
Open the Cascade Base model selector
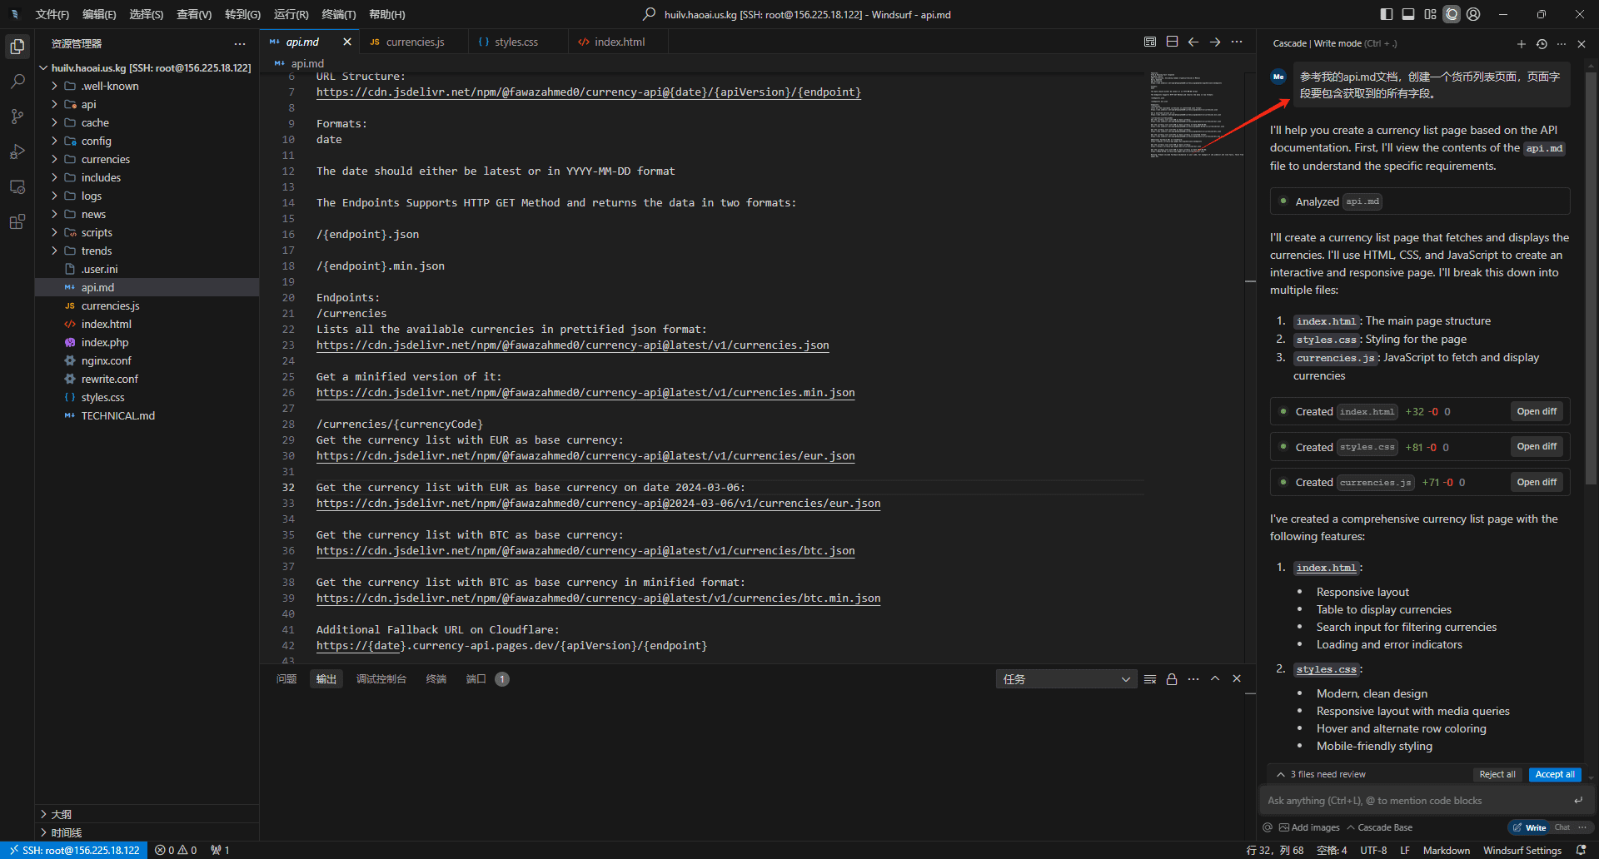[1379, 827]
